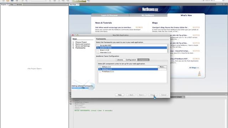
Task: Click the Next > button
Action: click(142, 95)
